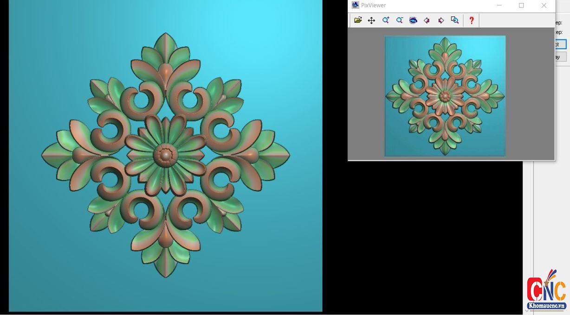570x315 pixels.
Task: Click the PixViewer title bar text
Action: click(373, 6)
